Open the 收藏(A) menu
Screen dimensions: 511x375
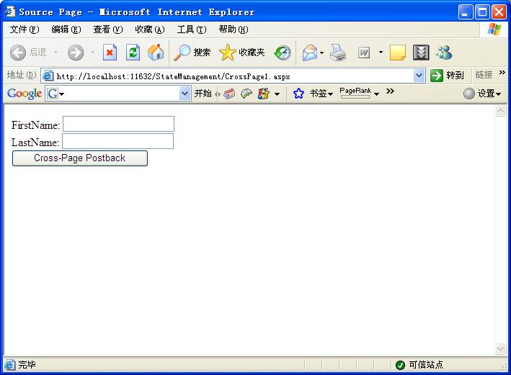150,30
